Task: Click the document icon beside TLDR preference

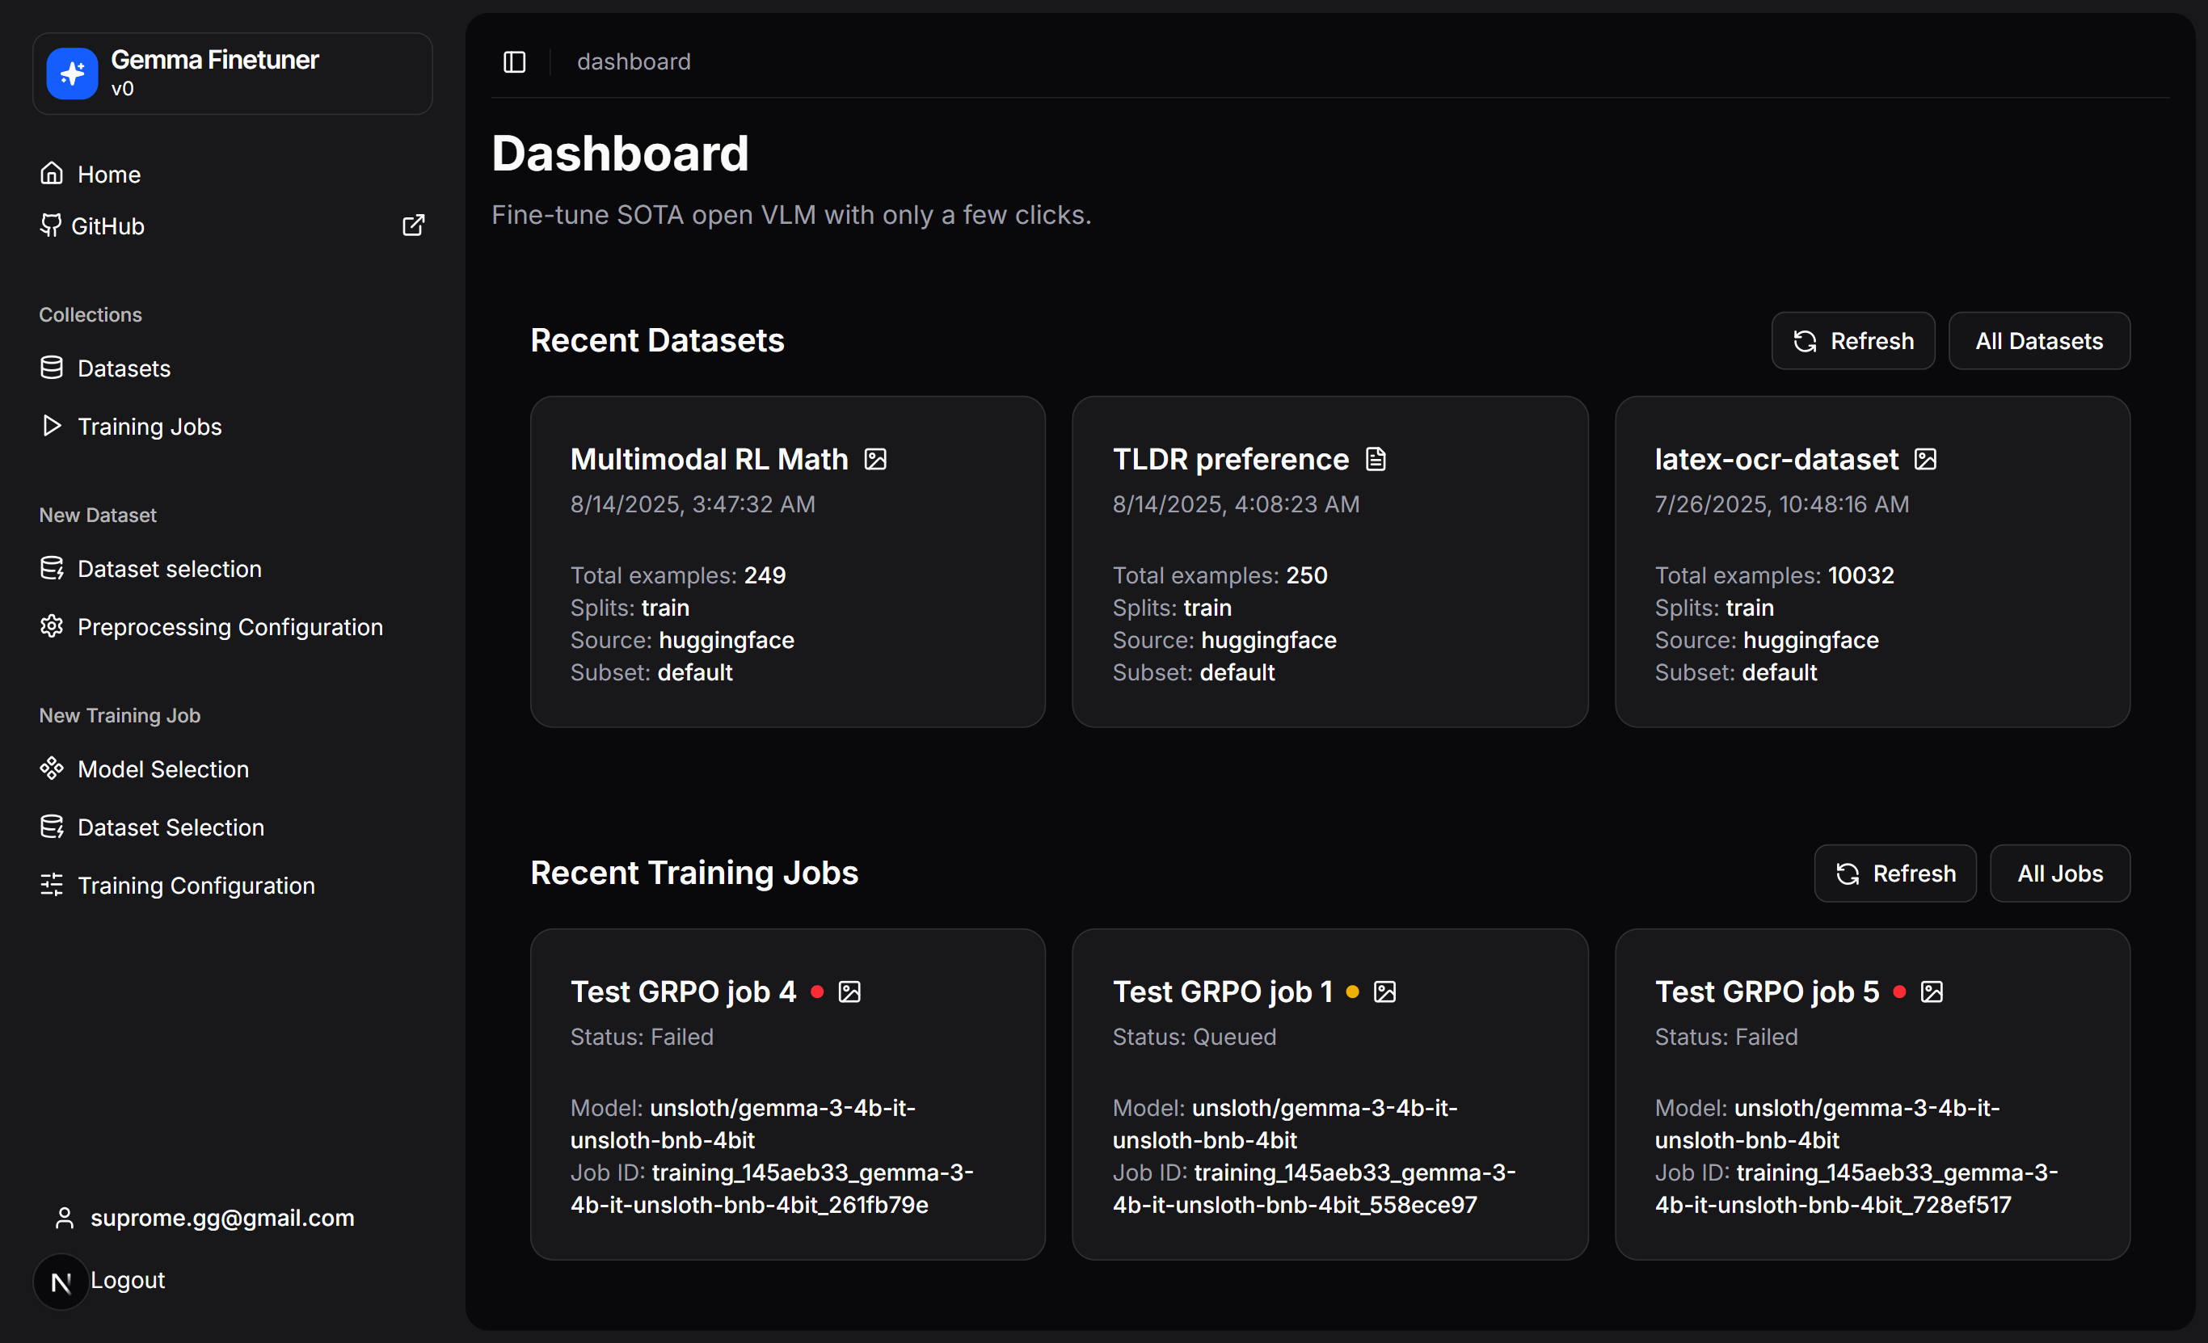Action: click(x=1376, y=460)
